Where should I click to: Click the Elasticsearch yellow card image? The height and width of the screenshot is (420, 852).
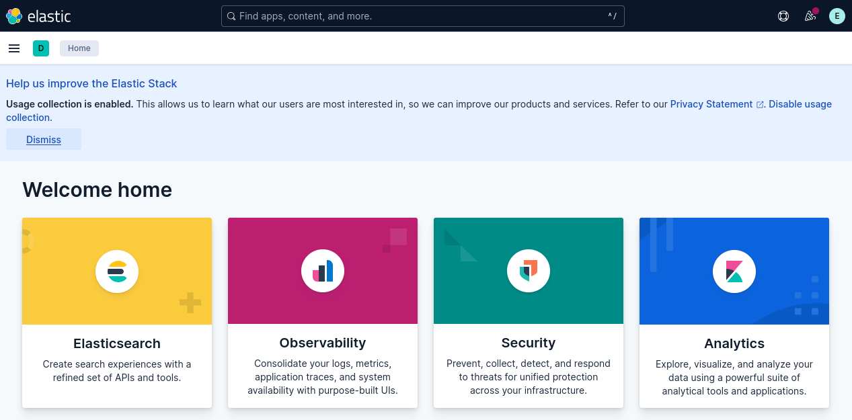pyautogui.click(x=117, y=271)
